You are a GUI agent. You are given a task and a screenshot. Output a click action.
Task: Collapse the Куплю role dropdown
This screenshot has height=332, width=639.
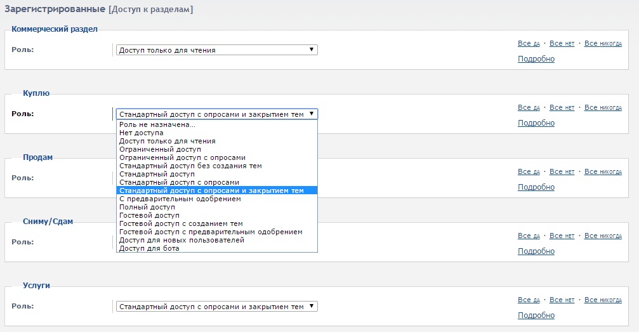point(216,114)
